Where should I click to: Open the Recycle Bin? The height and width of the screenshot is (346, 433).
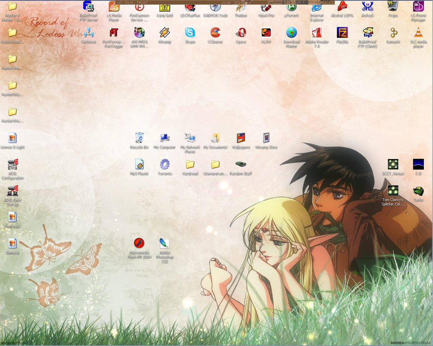(139, 138)
